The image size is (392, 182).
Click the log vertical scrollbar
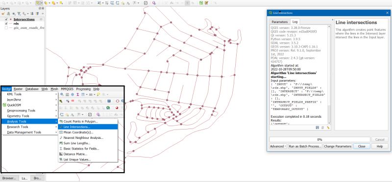(329, 75)
